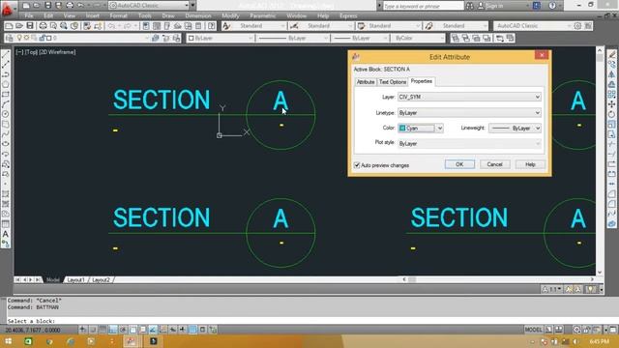The width and height of the screenshot is (619, 348).
Task: Click the Open file icon in the Standard toolbar
Action: point(19,26)
